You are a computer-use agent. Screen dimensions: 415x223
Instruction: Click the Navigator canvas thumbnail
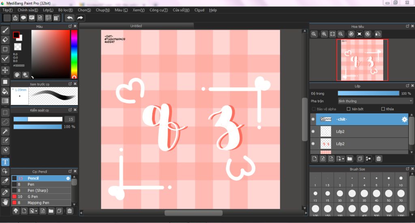coord(362,60)
